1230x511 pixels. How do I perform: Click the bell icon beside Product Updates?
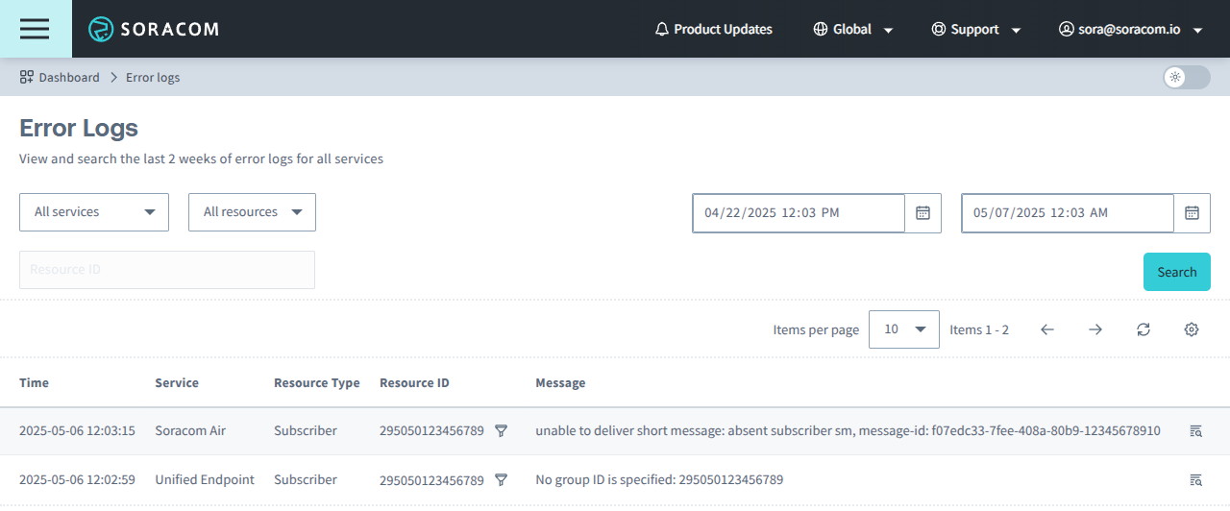662,29
